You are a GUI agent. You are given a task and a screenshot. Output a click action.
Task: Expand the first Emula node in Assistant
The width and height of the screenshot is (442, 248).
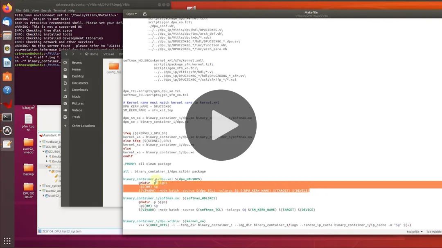[47, 157]
